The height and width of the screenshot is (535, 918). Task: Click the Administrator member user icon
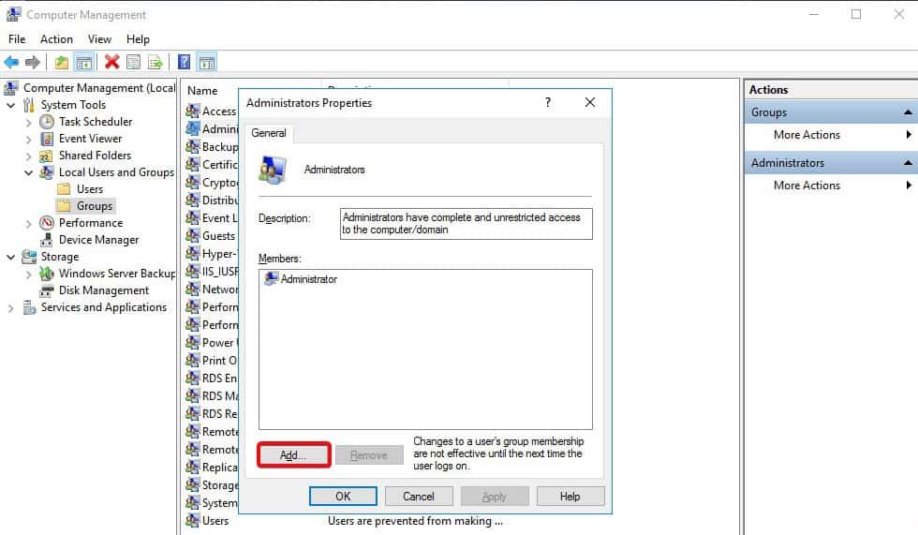point(271,278)
